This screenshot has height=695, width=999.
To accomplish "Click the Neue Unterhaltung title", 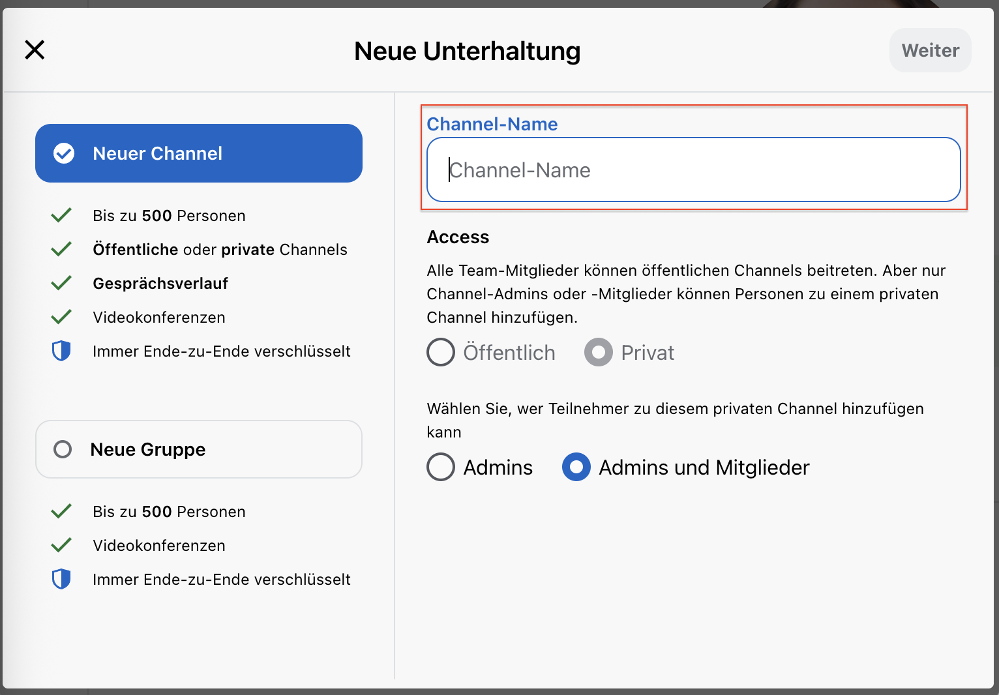I will pyautogui.click(x=468, y=51).
